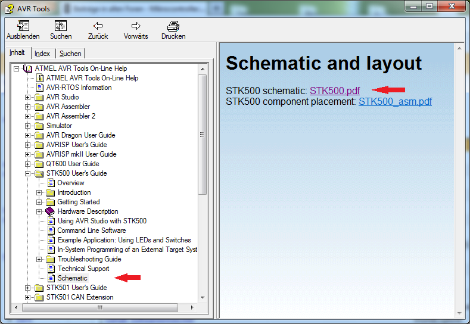Click the AVR Dragon User Guide folder icon
The height and width of the screenshot is (324, 470).
(39, 135)
